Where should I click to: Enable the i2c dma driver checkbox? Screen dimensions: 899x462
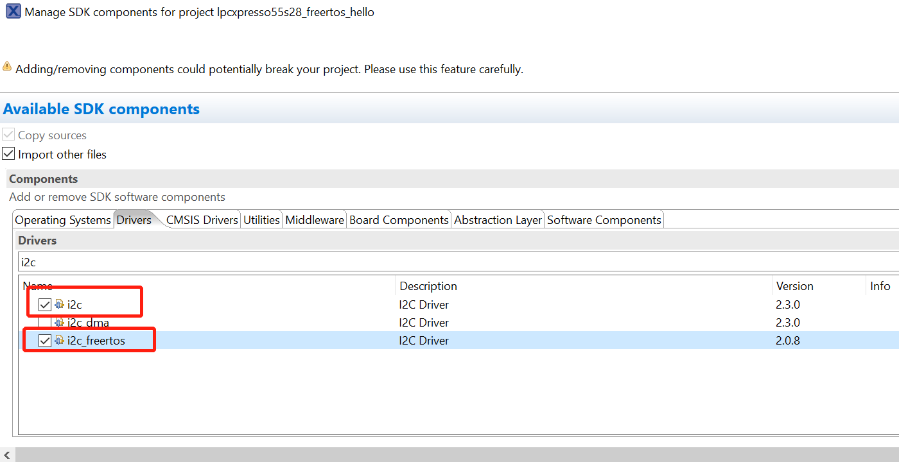coord(44,323)
